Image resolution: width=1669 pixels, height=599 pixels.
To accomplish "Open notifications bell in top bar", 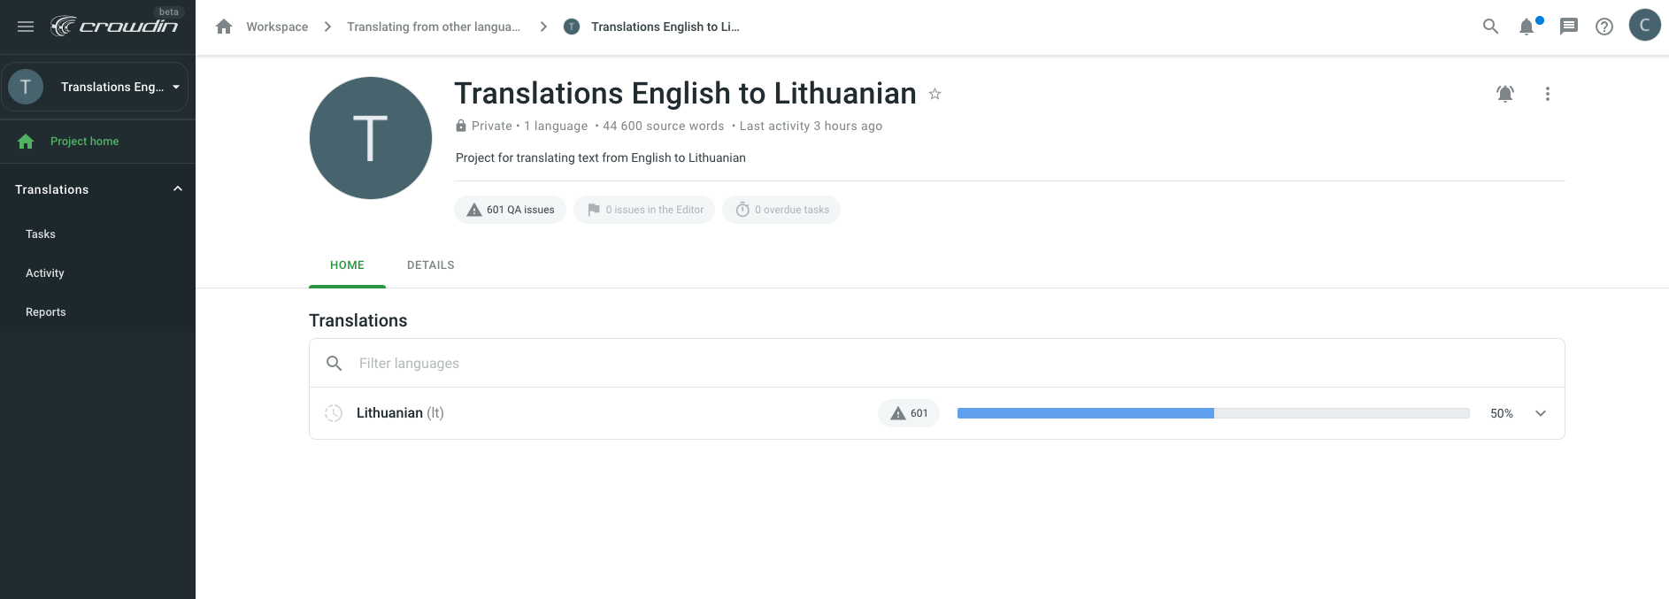I will pos(1527,27).
